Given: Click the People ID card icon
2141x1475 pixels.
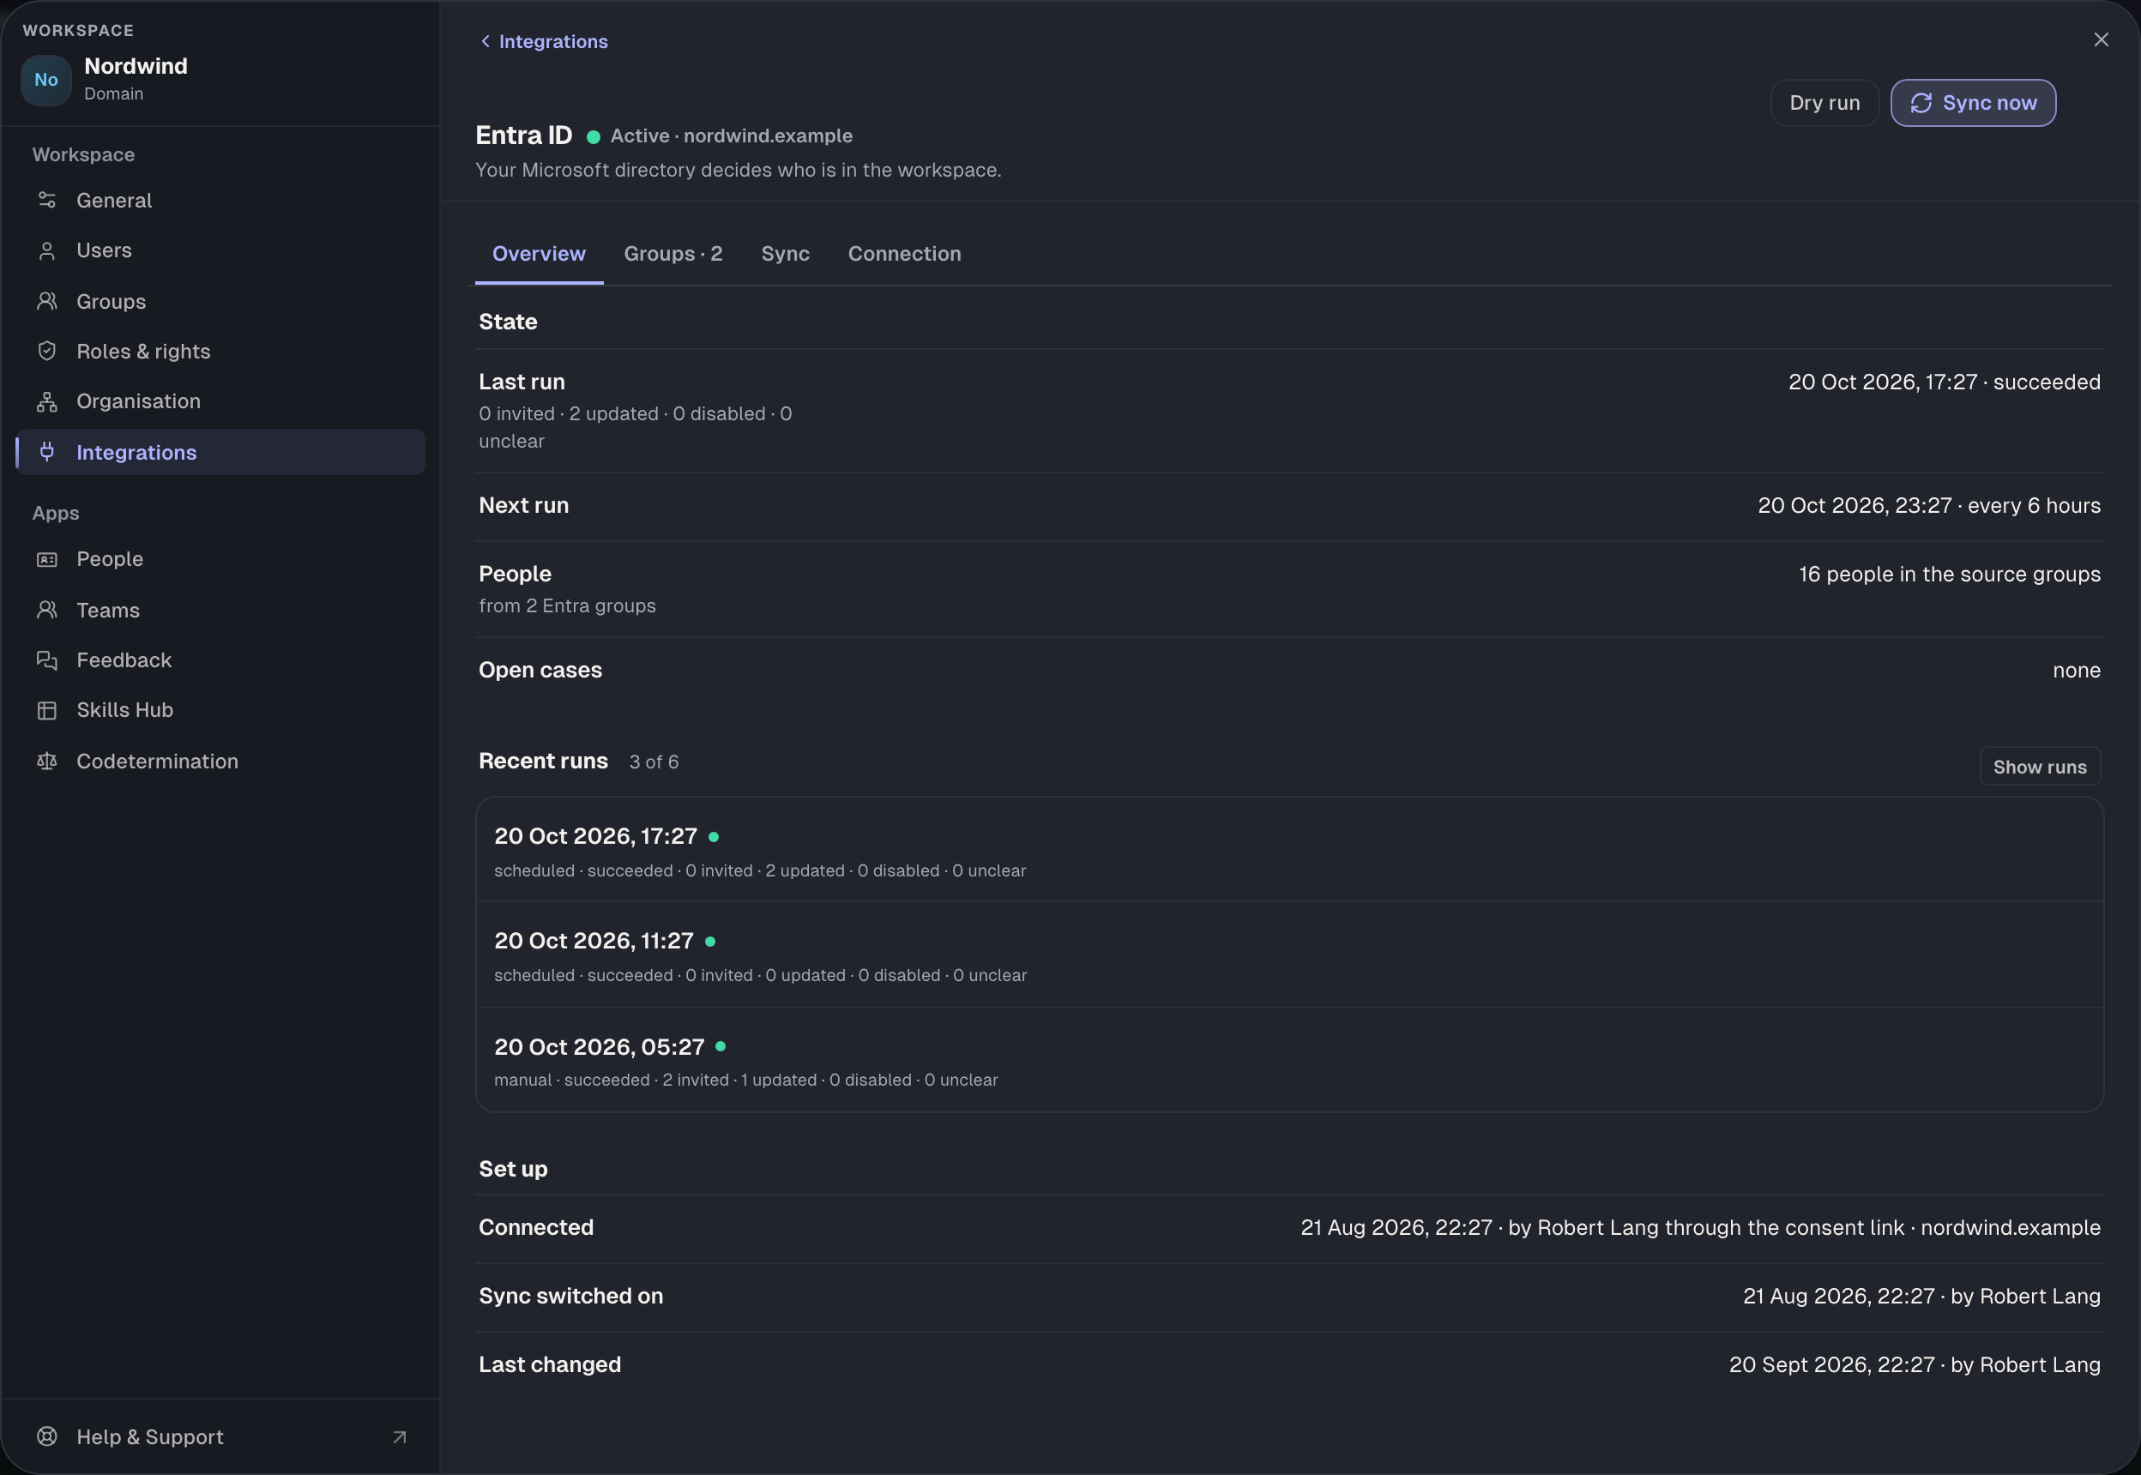Looking at the screenshot, I should [x=47, y=559].
